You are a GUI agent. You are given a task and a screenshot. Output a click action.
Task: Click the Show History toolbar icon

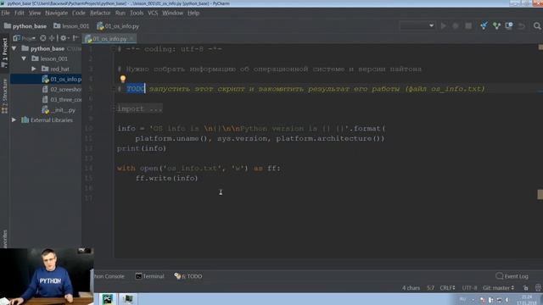click(x=509, y=25)
